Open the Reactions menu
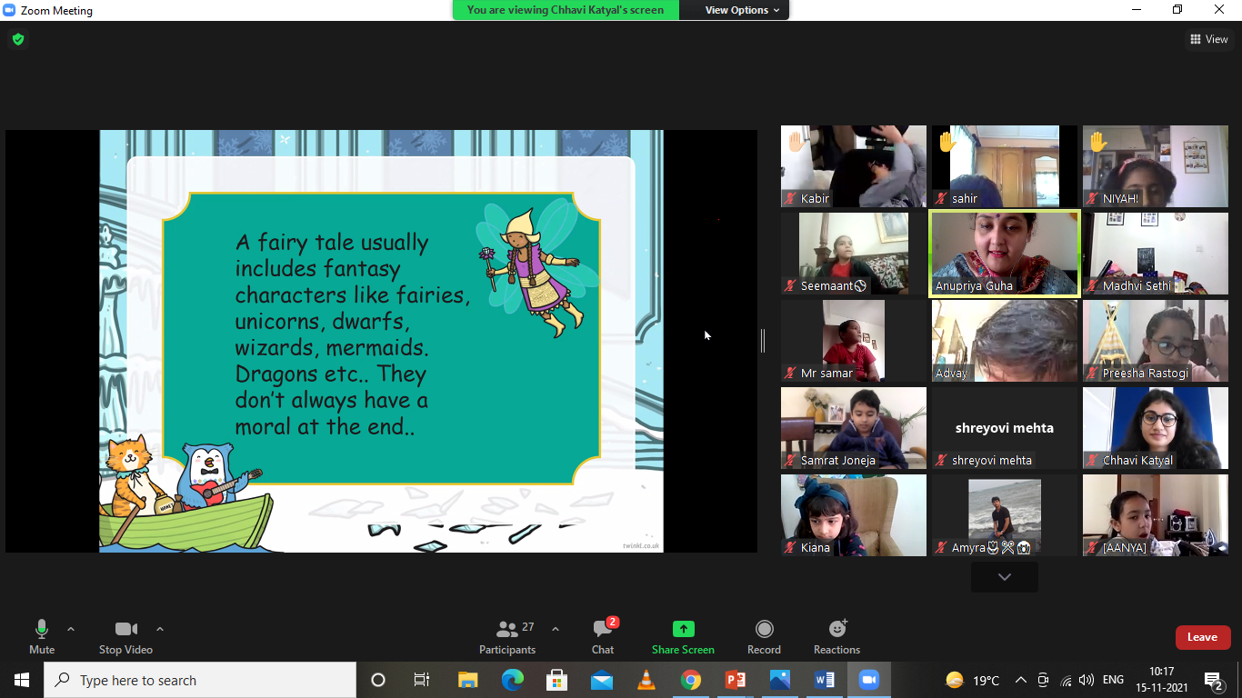Screen dimensions: 1242x698 tap(836, 636)
